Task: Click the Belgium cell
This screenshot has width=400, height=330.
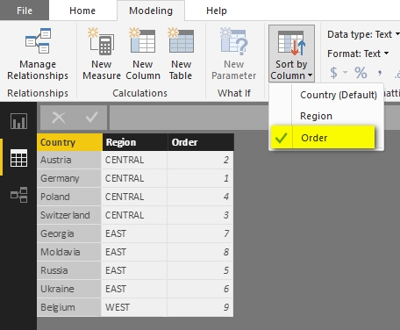Action: pos(69,307)
